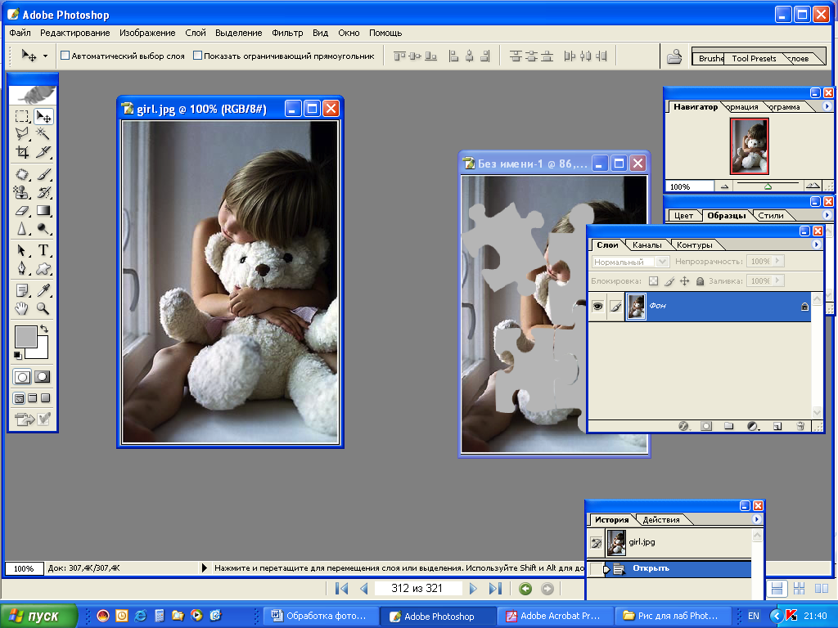Select the Polygonal Lasso tool

tap(22, 133)
